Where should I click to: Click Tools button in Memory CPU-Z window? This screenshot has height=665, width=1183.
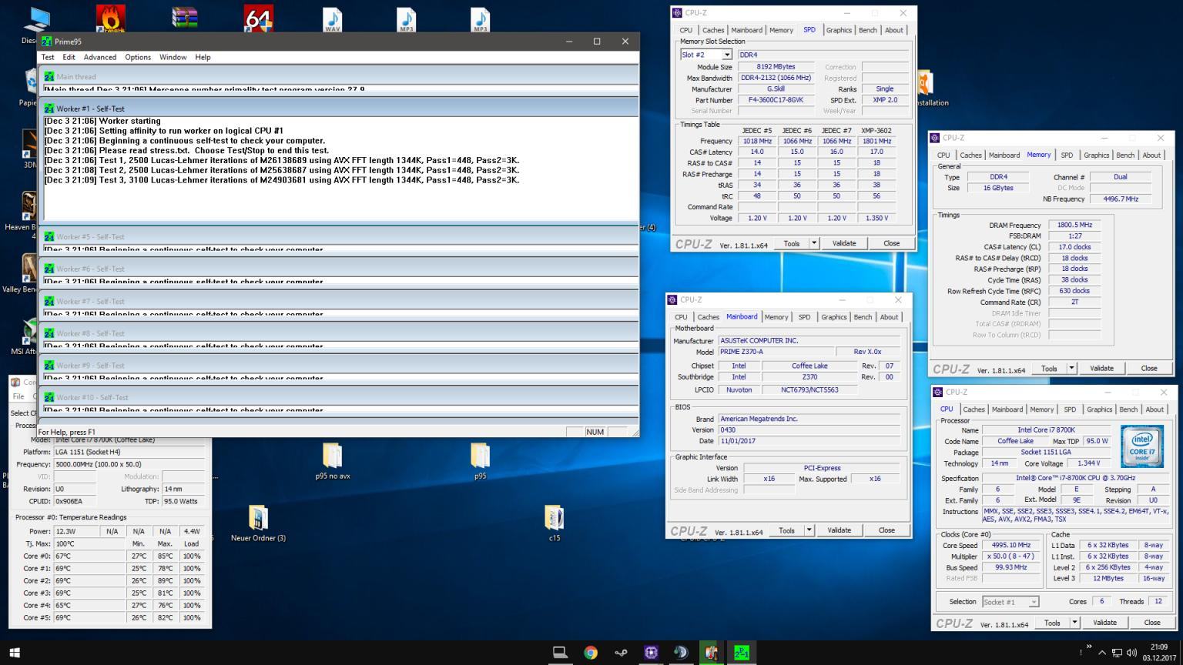pos(1049,369)
